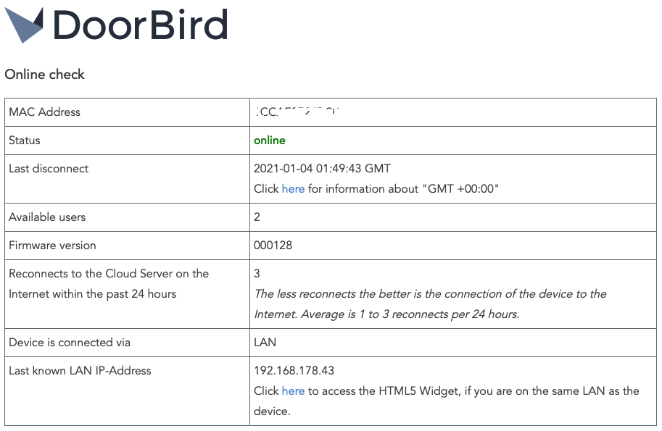The height and width of the screenshot is (431, 662).
Task: Click the IP address 192.168.178.43
Action: [294, 370]
